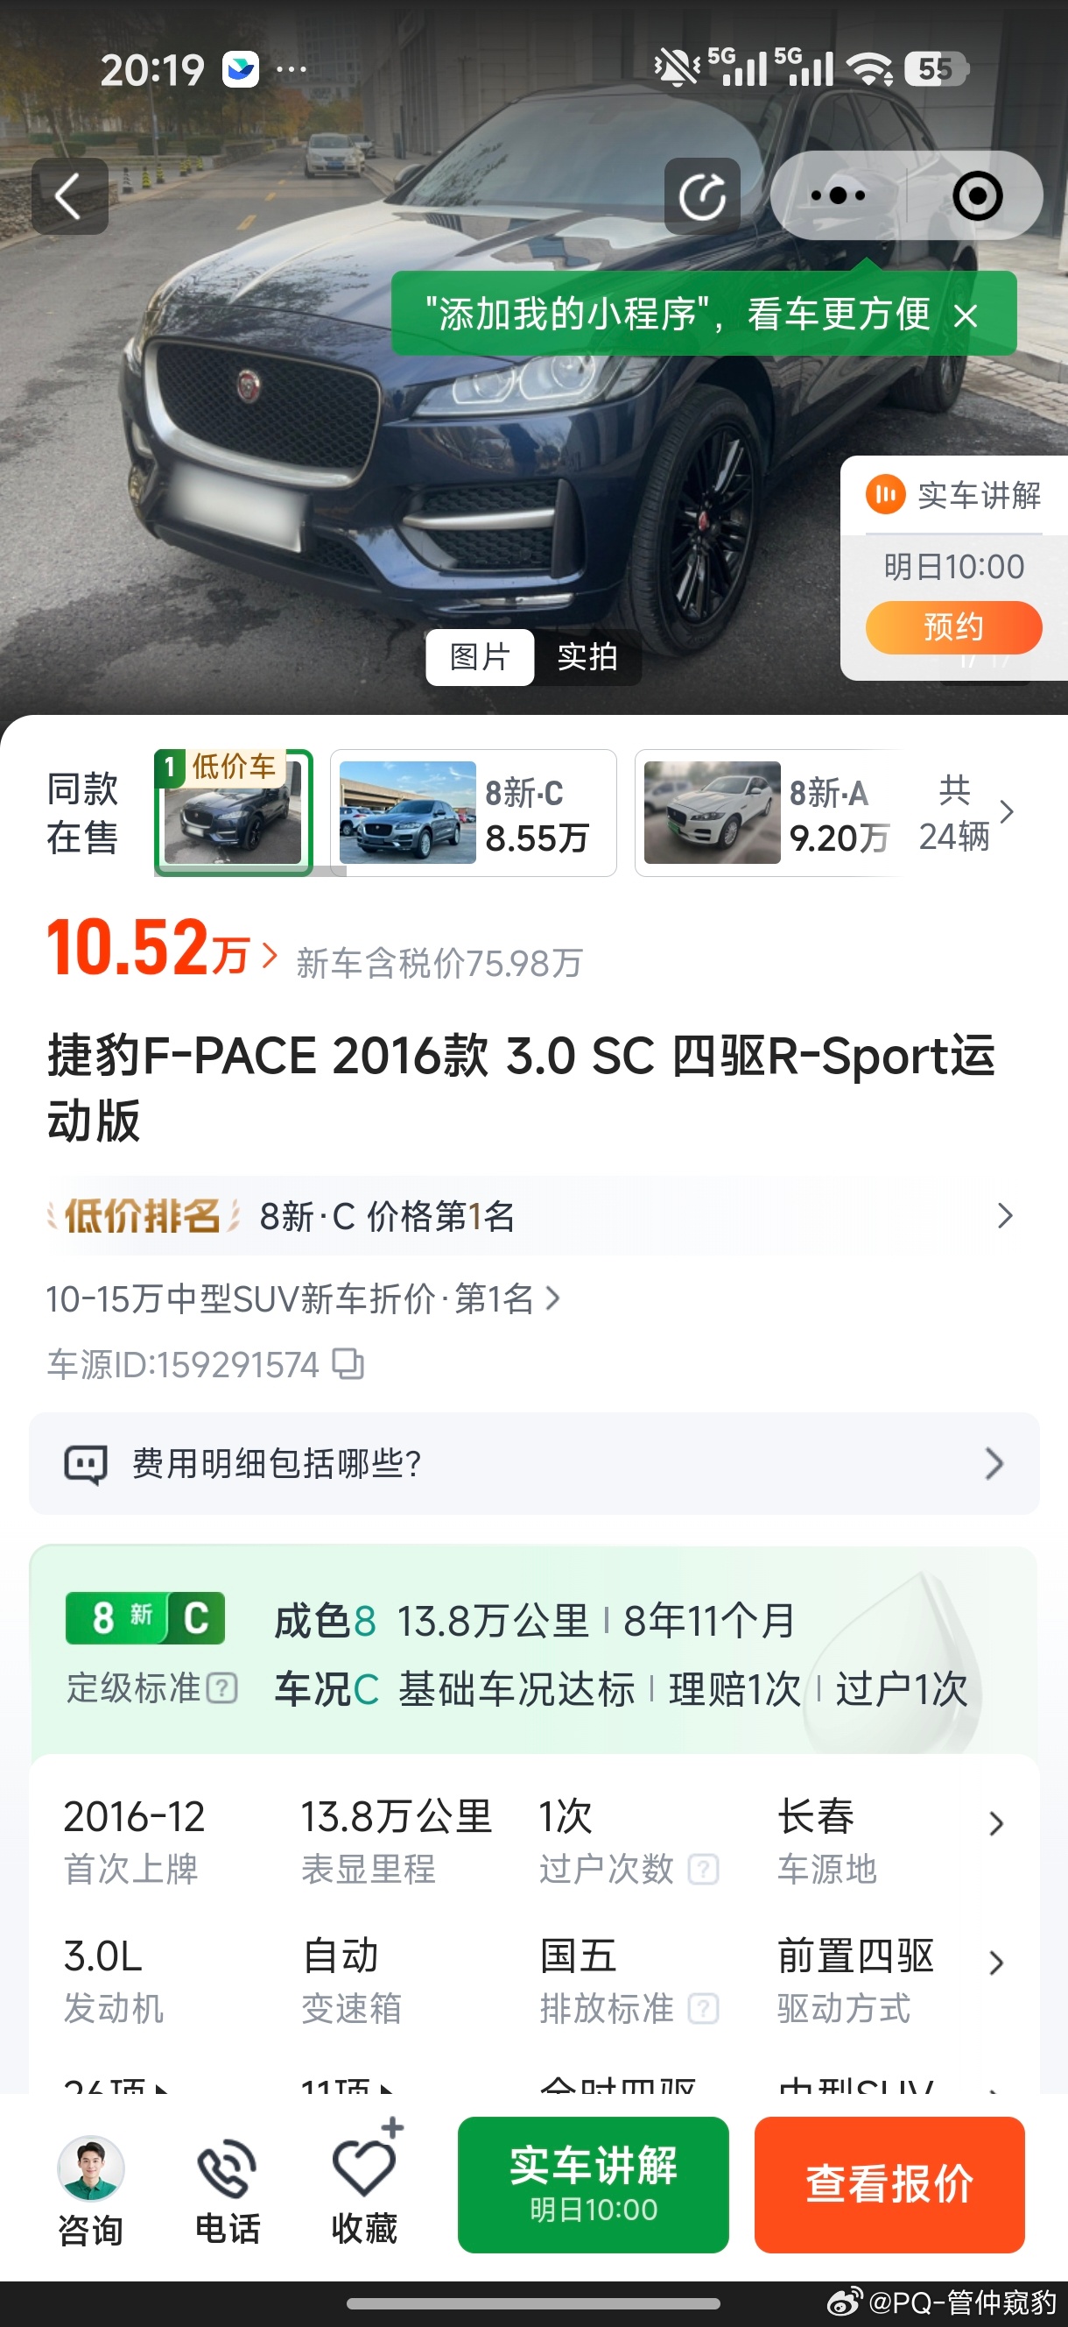
Task: Tap the orange 预约 button
Action: [x=953, y=627]
